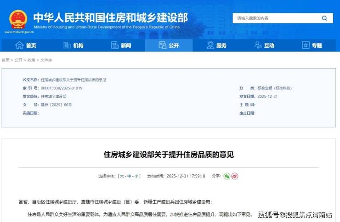Open the 新闻 navigation tab
The width and height of the screenshot is (340, 222).
pos(121,45)
